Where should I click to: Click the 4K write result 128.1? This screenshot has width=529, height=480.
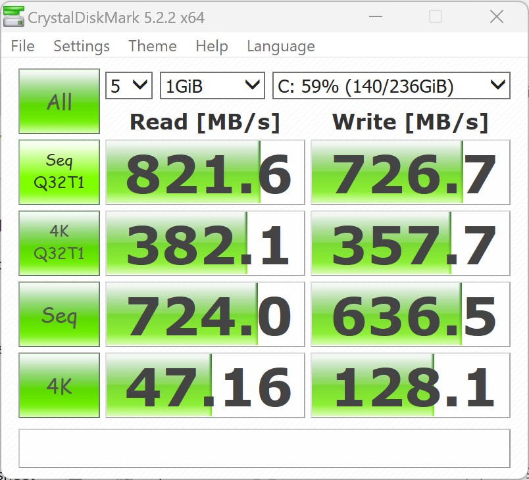(411, 385)
